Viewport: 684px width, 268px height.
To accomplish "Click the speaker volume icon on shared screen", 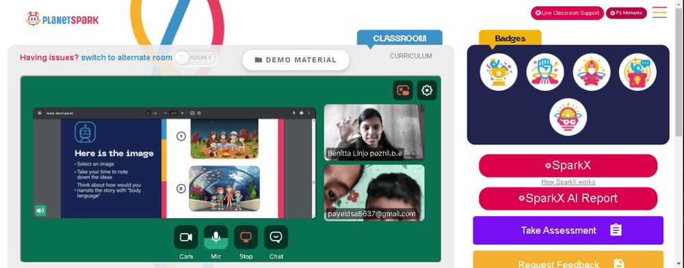I will (40, 211).
